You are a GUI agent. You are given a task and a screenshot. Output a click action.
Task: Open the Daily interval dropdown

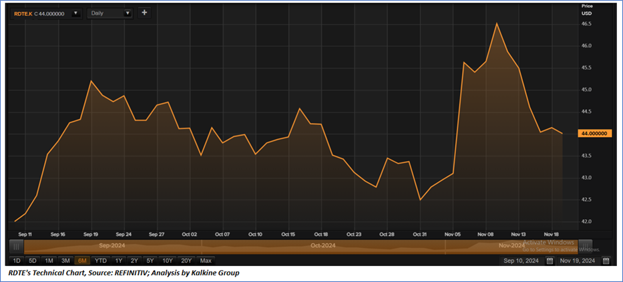(x=110, y=13)
